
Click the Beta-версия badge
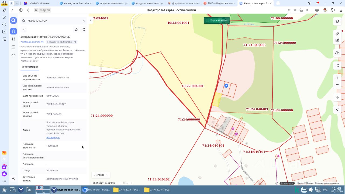287,183
